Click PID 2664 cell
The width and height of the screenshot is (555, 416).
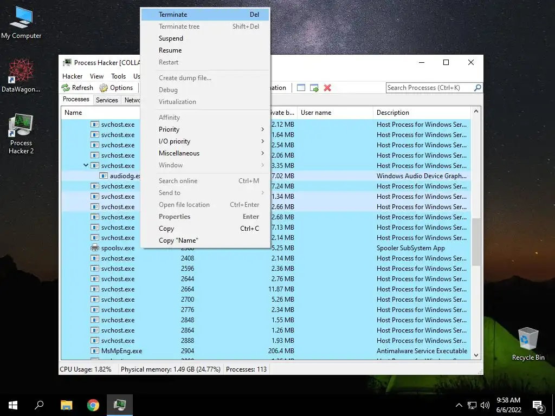click(x=187, y=289)
